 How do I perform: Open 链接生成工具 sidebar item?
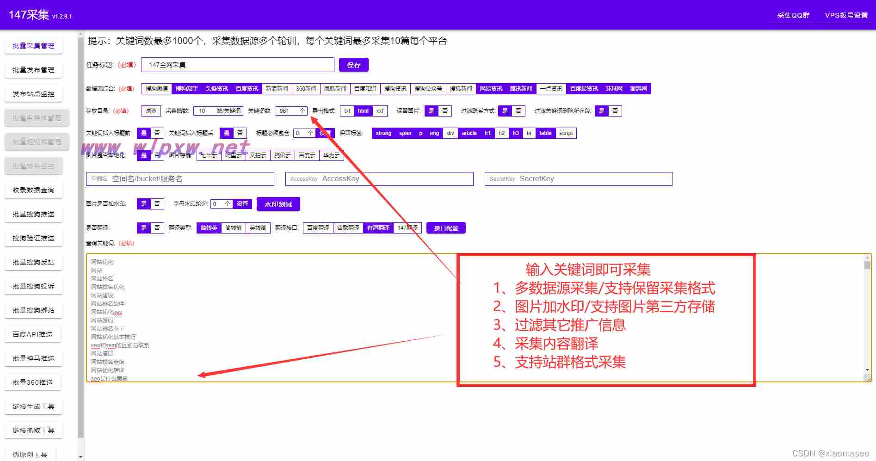pos(33,406)
